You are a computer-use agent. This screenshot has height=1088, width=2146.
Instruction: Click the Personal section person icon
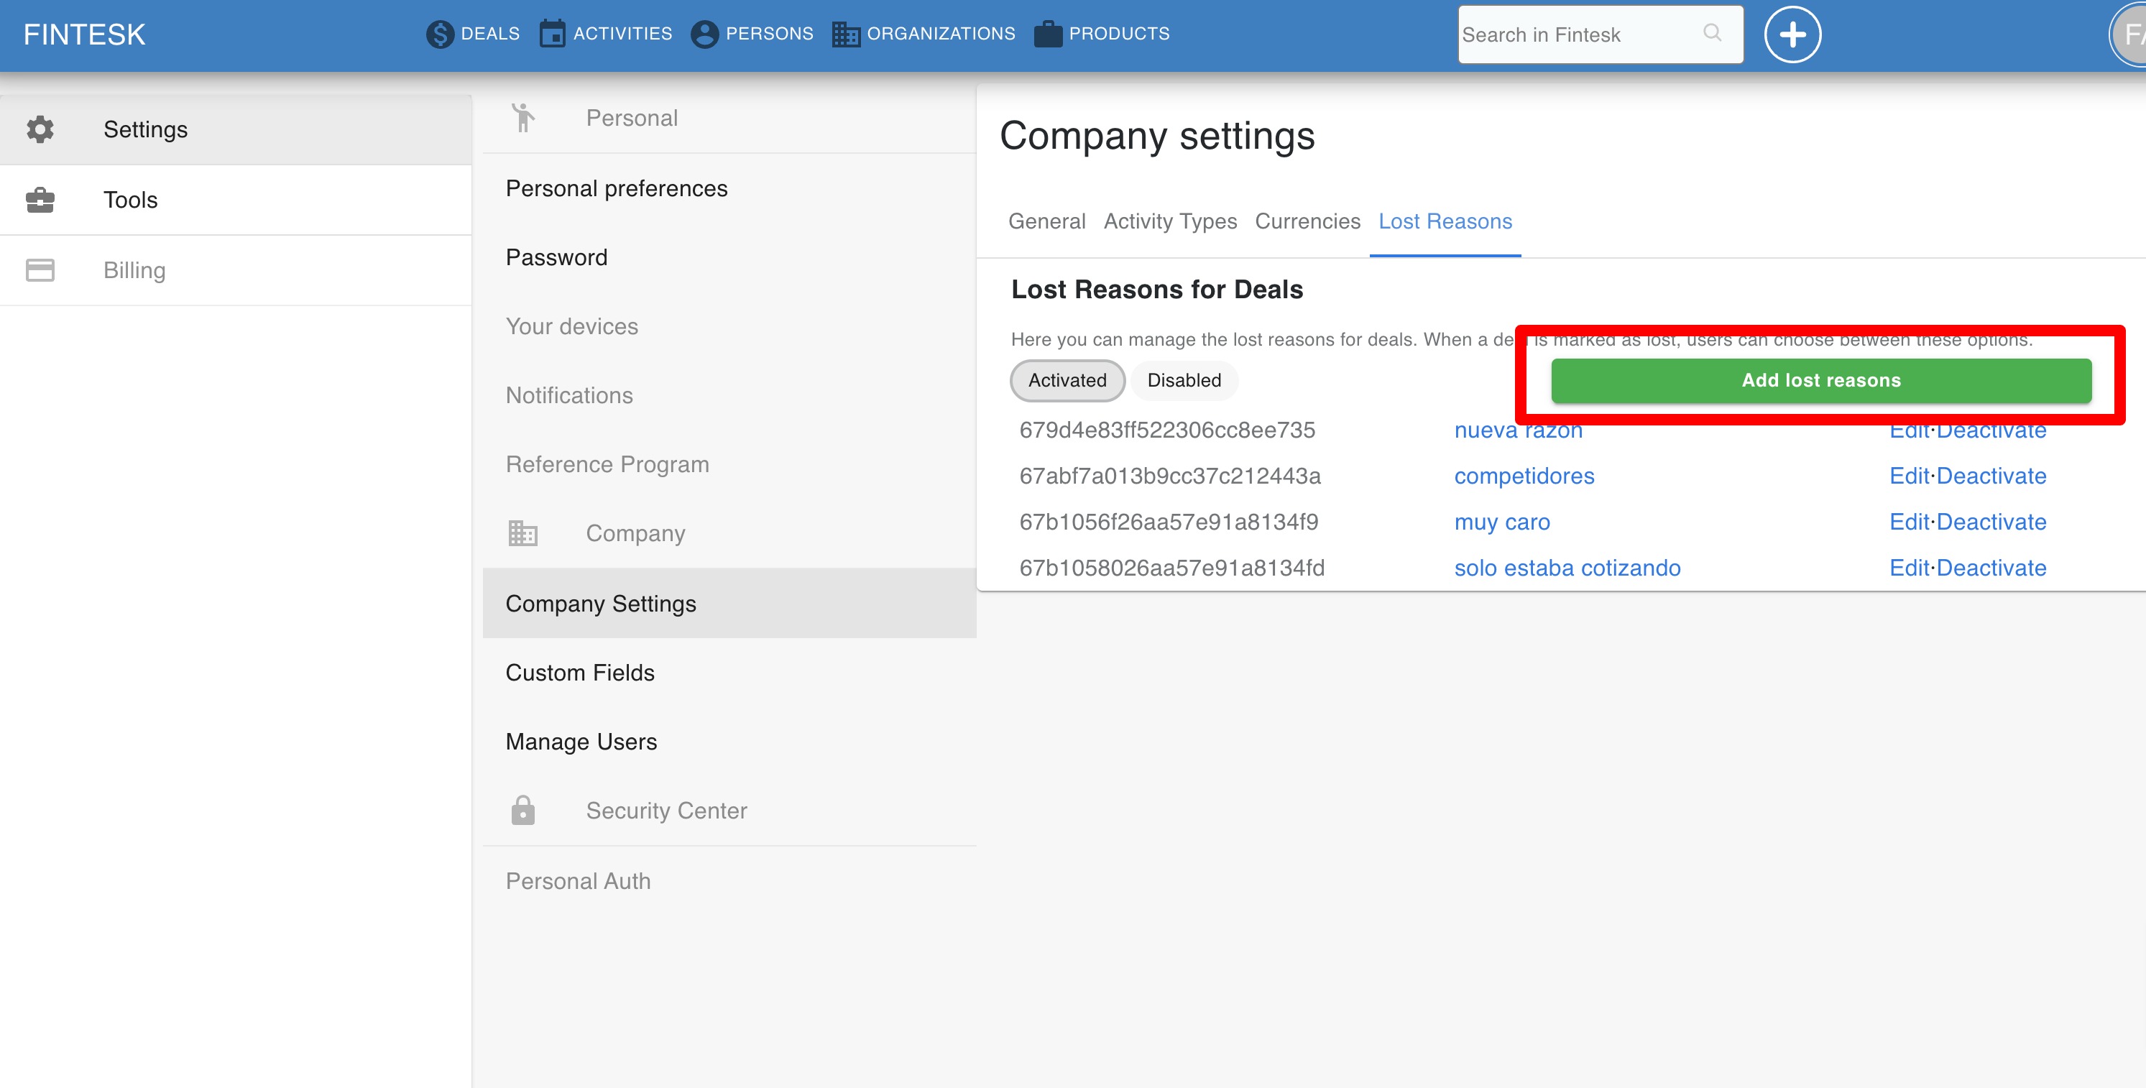coord(523,117)
